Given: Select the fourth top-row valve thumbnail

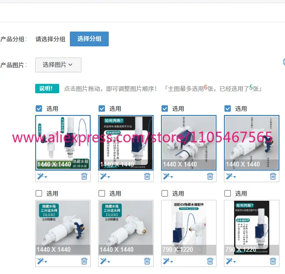Looking at the screenshot, I should 252,143.
